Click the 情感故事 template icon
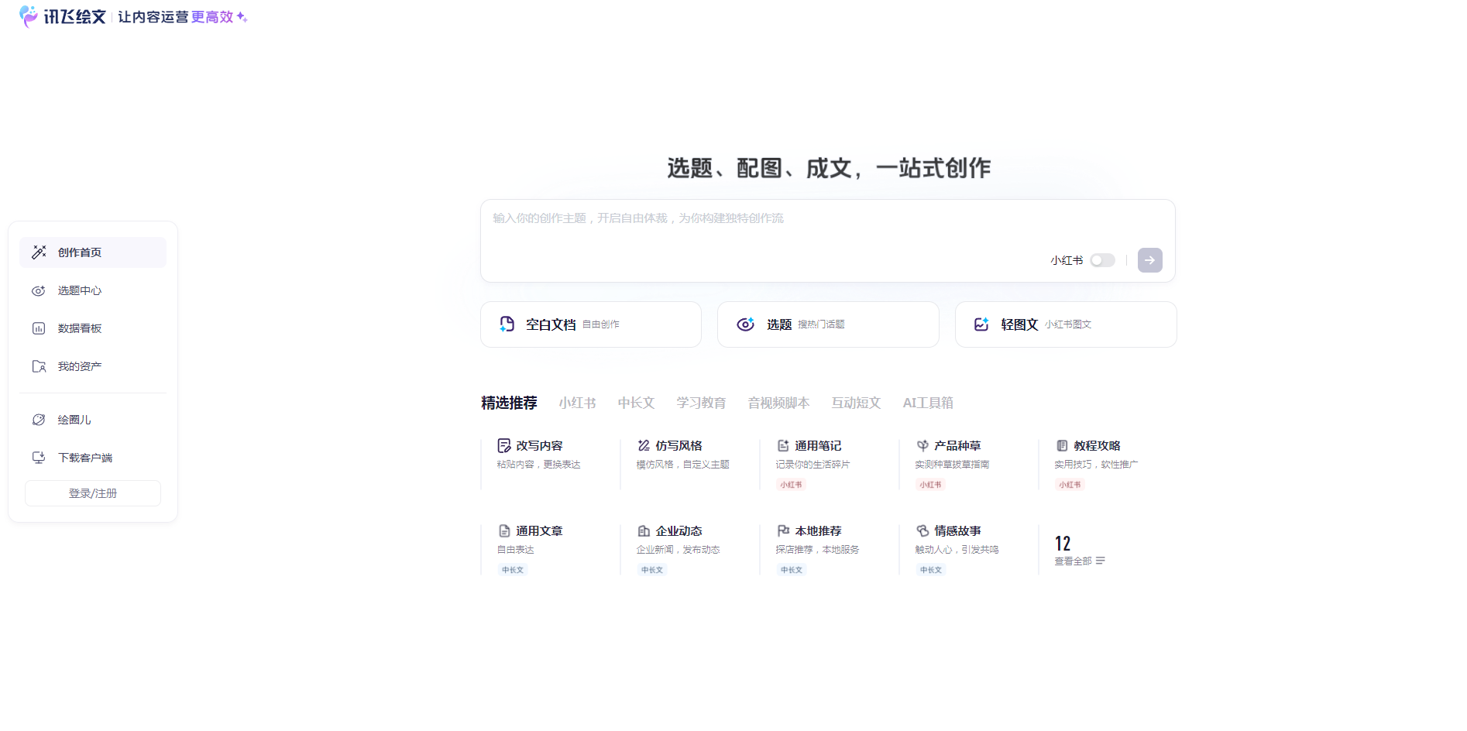 [x=922, y=530]
